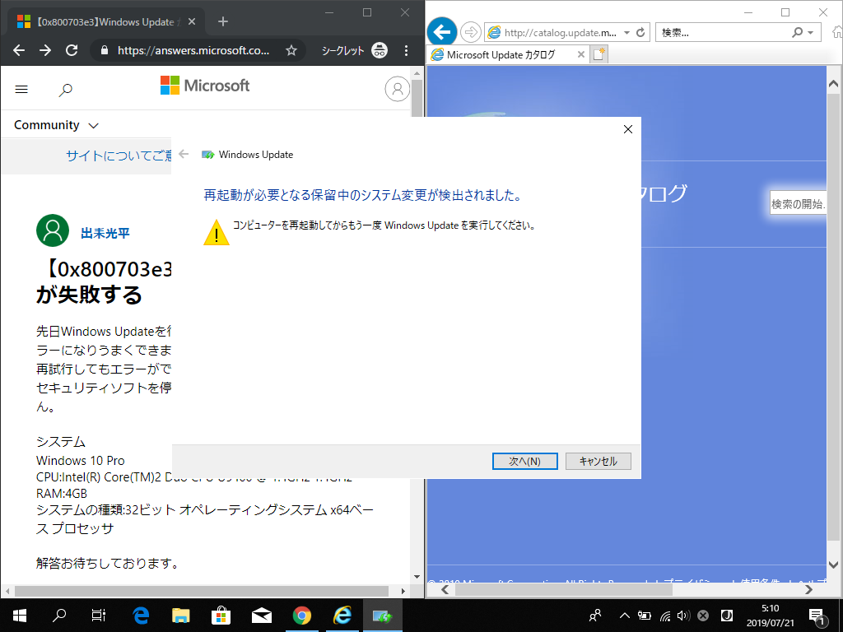Viewport: 843px width, 632px height.
Task: Click the search magnifier on Microsoft site
Action: pyautogui.click(x=66, y=90)
